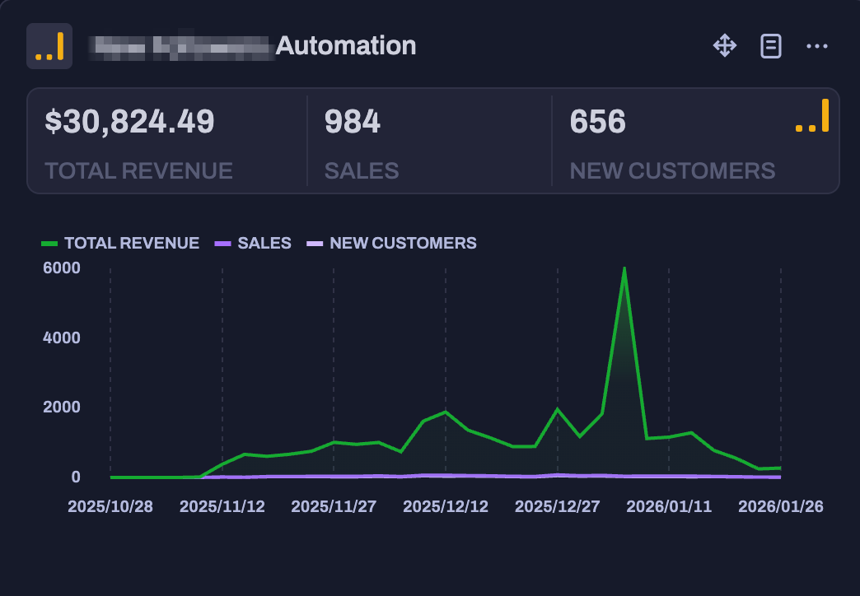Open the three-dot more options menu

(x=816, y=46)
